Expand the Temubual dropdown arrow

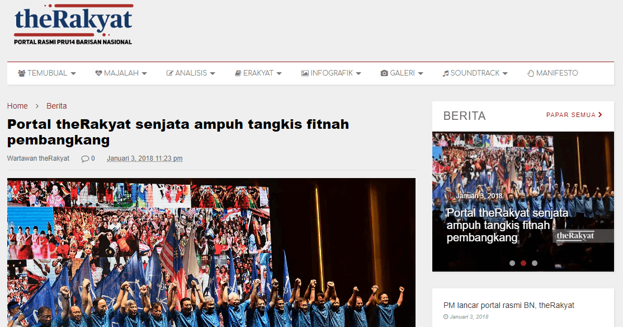click(x=73, y=74)
